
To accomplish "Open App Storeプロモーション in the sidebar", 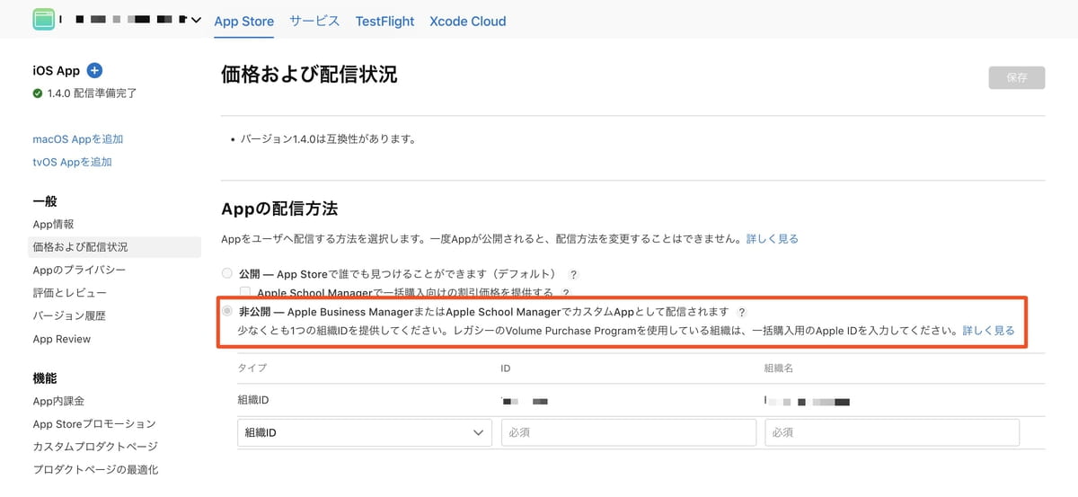I will (94, 423).
